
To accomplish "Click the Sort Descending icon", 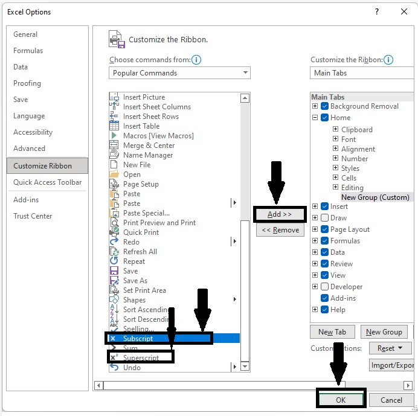I will click(114, 319).
